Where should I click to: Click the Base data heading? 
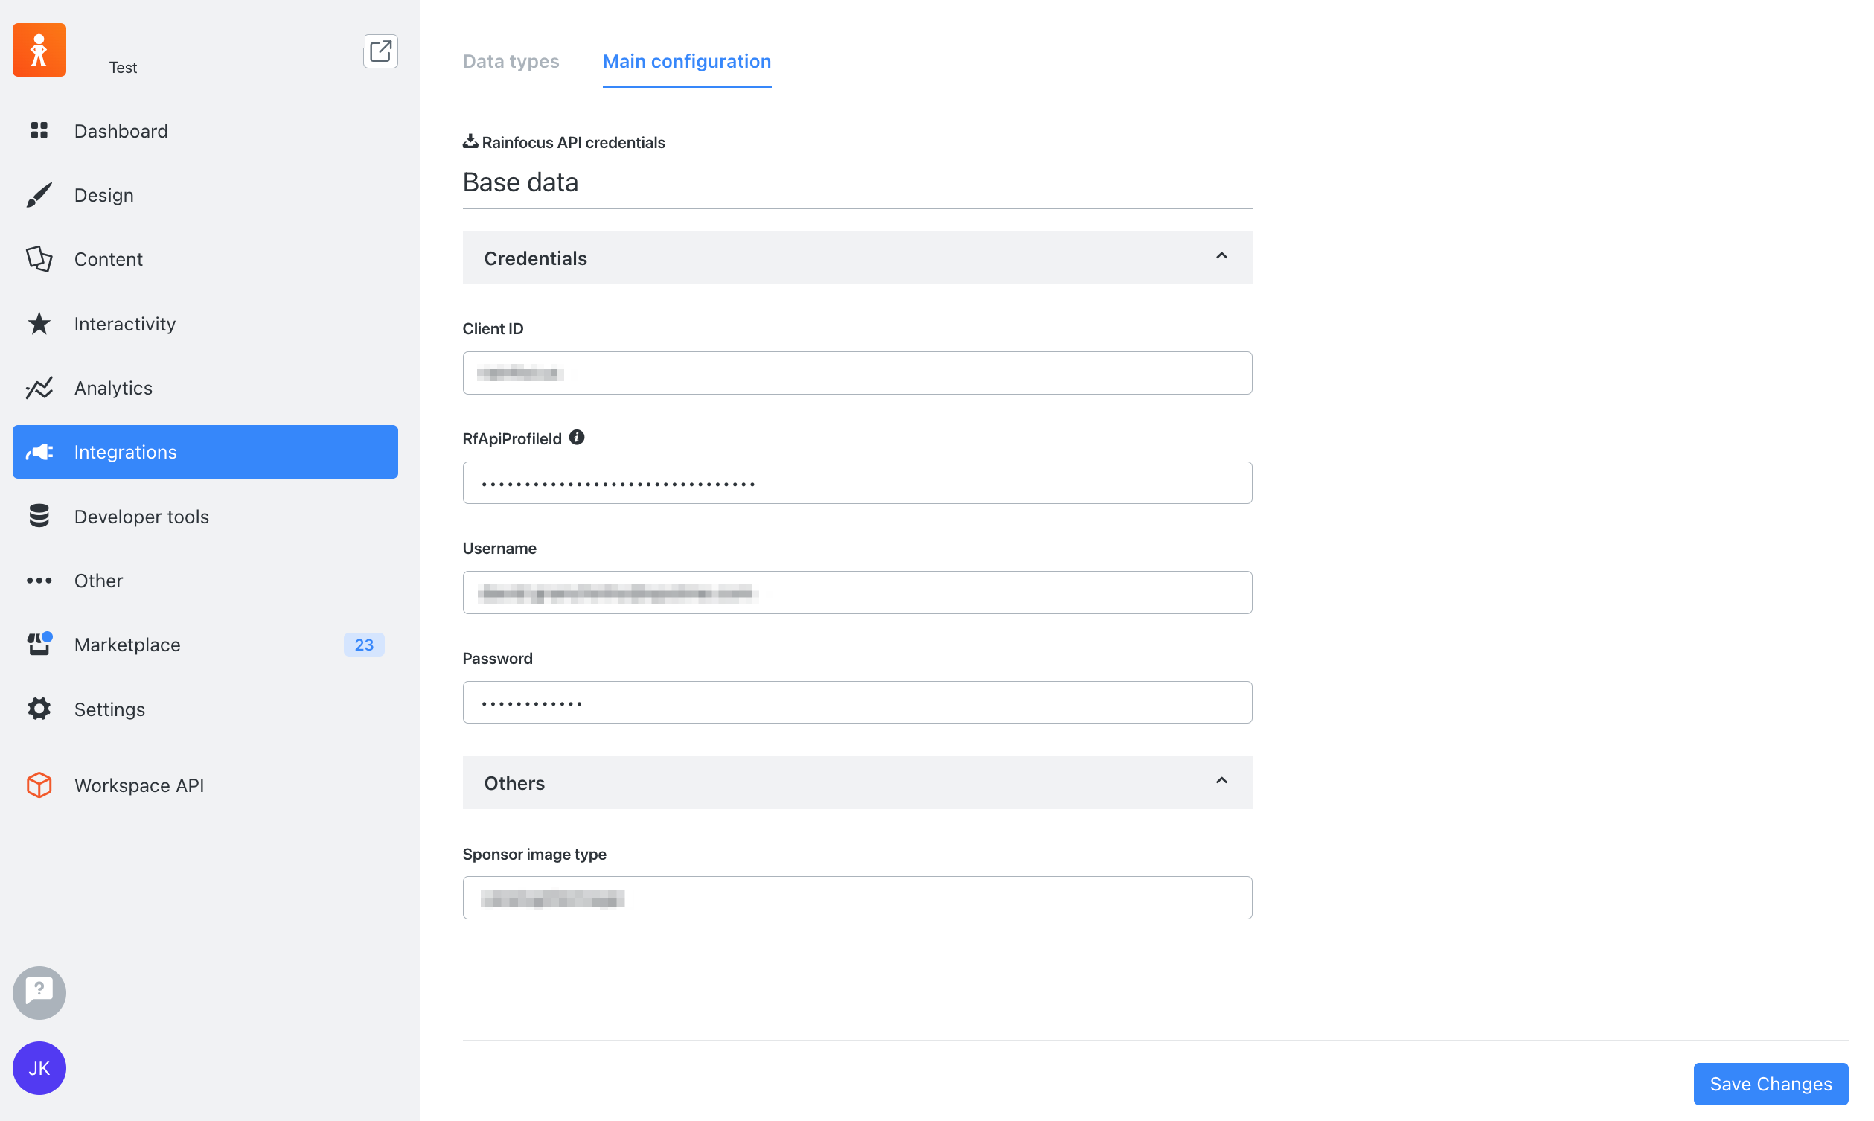[520, 182]
